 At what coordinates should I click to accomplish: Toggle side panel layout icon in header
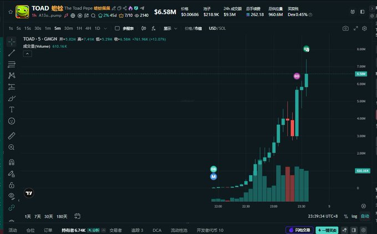363,12
